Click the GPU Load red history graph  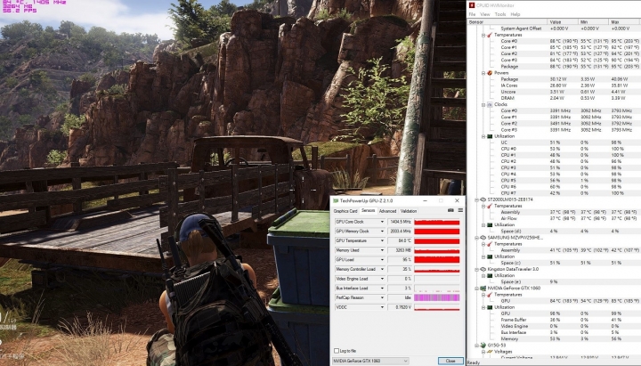pyautogui.click(x=437, y=260)
